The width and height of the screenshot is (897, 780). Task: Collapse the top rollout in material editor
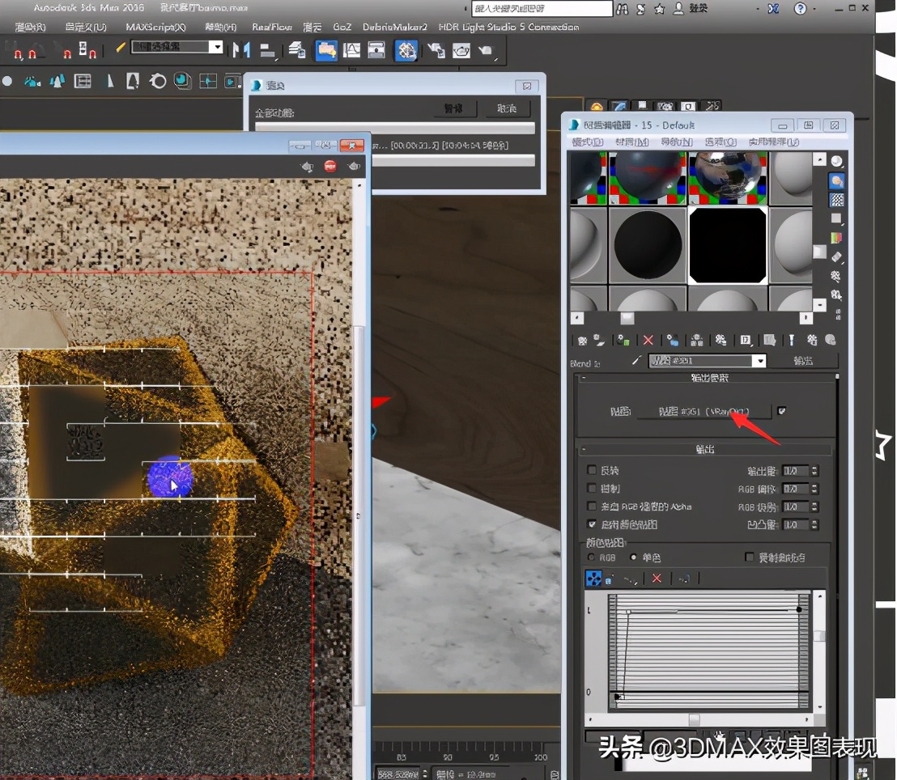(x=582, y=378)
